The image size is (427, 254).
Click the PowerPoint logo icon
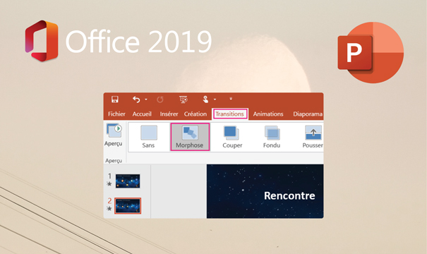[371, 52]
